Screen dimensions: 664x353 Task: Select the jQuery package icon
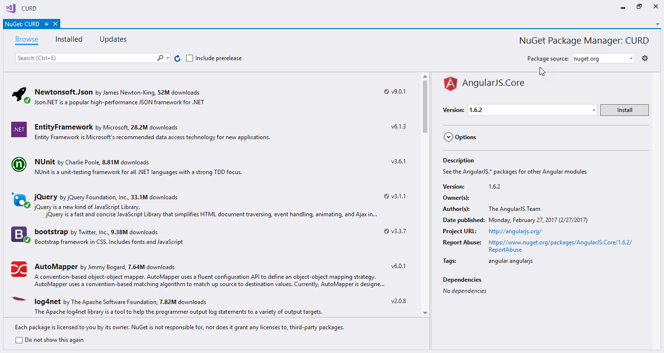coord(20,200)
